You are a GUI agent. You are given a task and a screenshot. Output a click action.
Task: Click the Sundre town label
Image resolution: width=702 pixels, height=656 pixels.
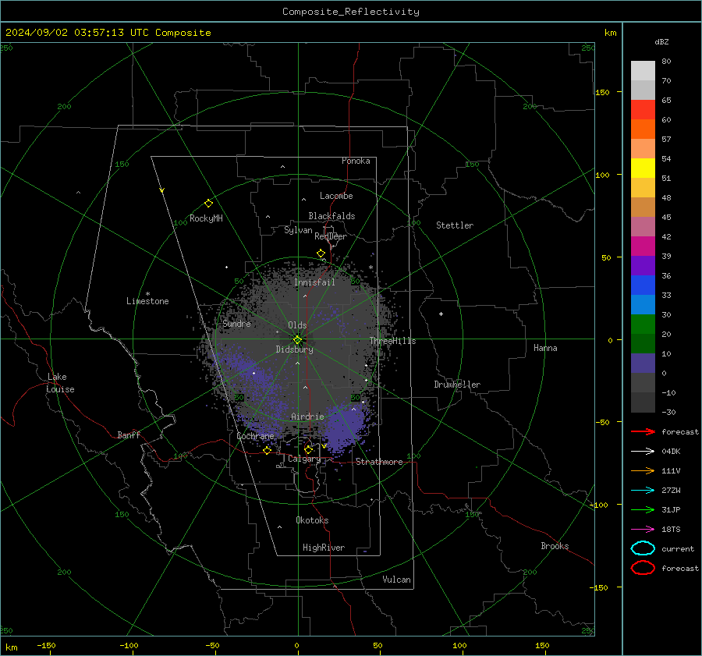pyautogui.click(x=236, y=324)
